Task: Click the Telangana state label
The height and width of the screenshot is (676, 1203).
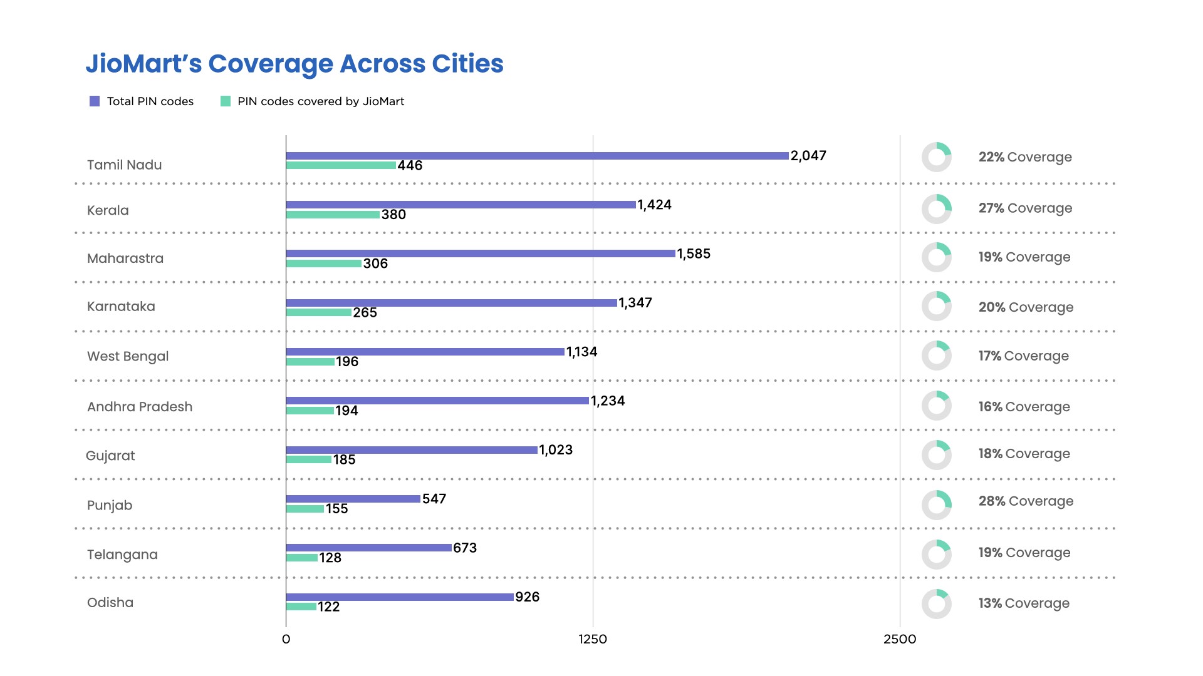Action: click(x=122, y=555)
